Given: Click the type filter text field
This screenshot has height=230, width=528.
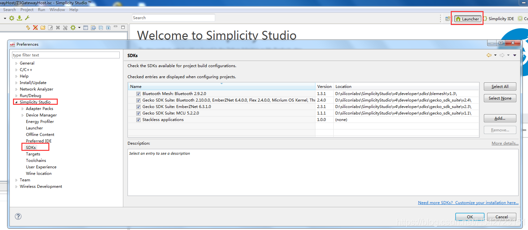Looking at the screenshot, I should point(66,55).
